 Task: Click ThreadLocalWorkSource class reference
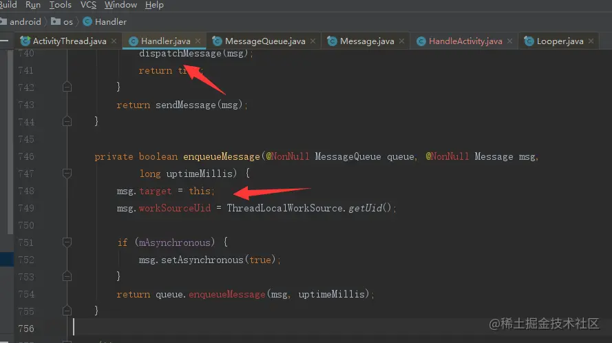(286, 208)
